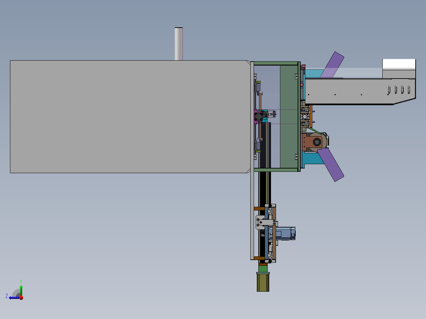Select the brown bearing housing block
The height and width of the screenshot is (319, 426).
(x=312, y=142)
